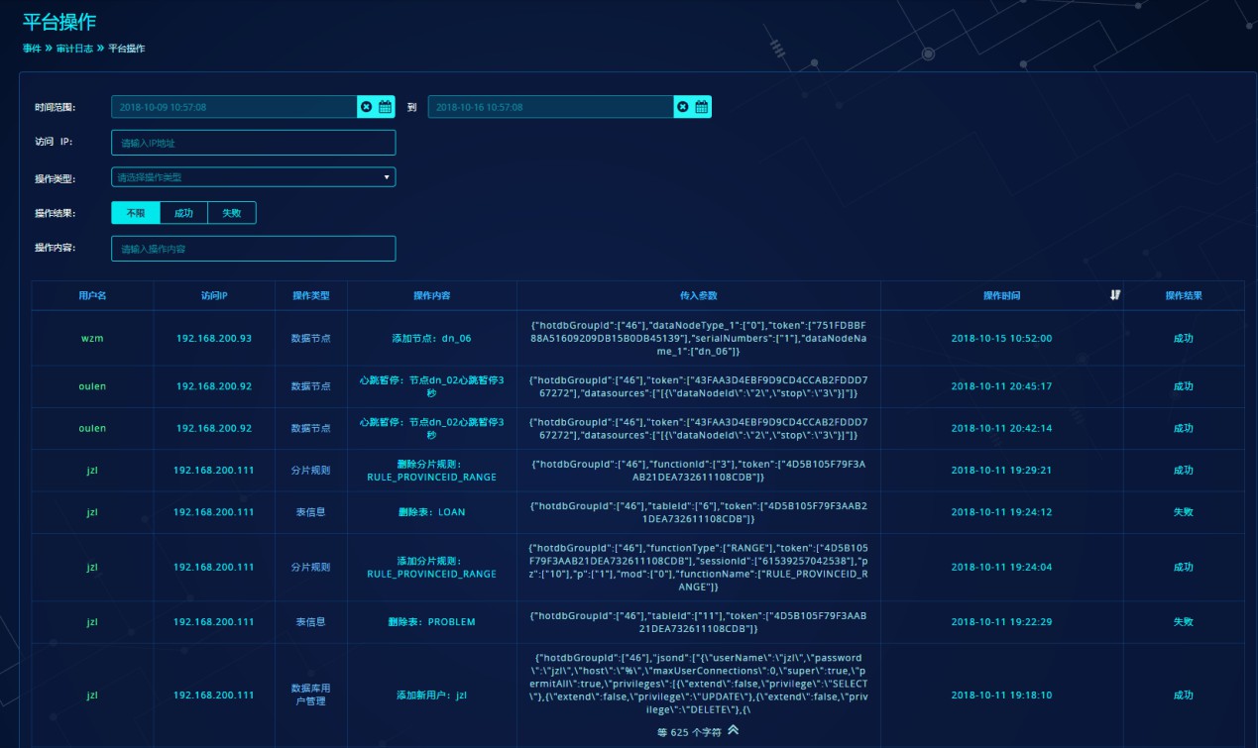Click timestamp 2018-10-11 19:22:29
This screenshot has height=748, width=1258.
click(1001, 622)
